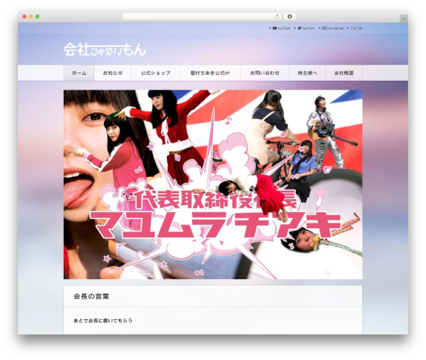Click the red close window button
The width and height of the screenshot is (426, 360).
(x=25, y=17)
